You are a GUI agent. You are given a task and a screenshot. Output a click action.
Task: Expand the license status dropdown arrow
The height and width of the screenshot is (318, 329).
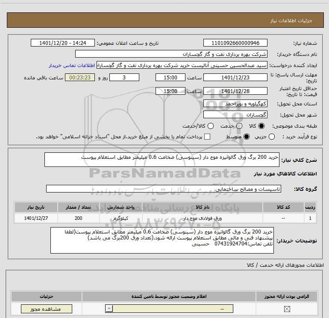pos(109,309)
